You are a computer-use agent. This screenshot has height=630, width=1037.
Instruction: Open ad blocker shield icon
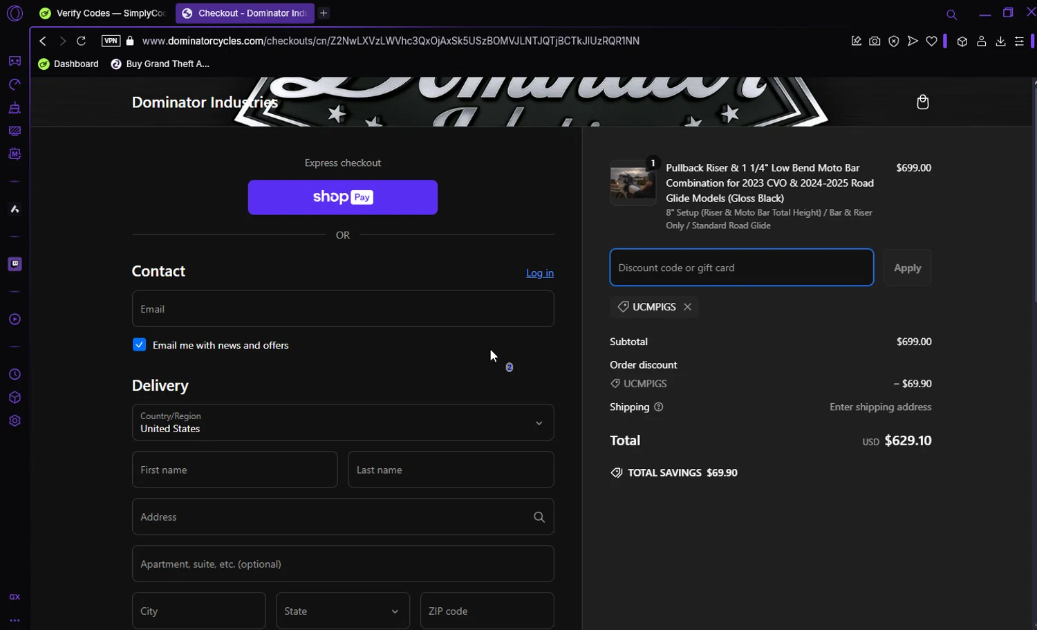coord(894,41)
